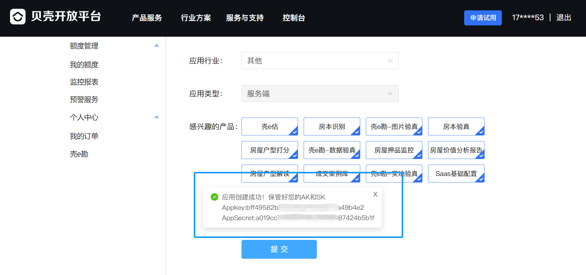The height and width of the screenshot is (275, 586).
Task: Open the 行业方案 menu
Action: [196, 18]
